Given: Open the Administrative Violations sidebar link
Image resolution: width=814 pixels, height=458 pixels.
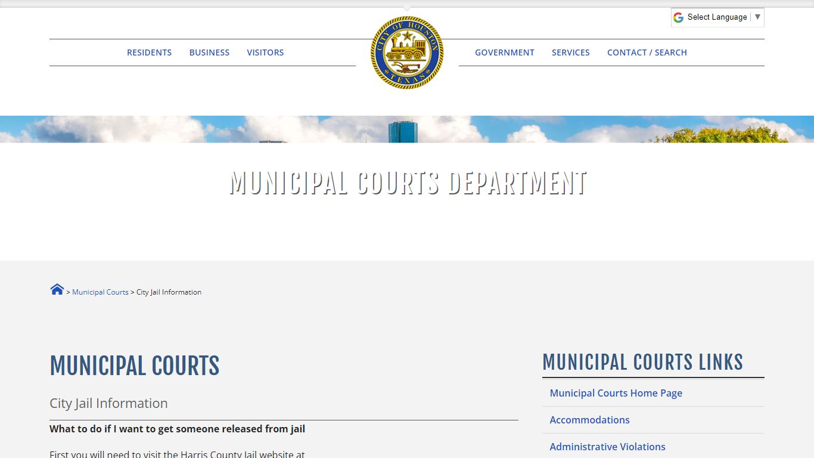Looking at the screenshot, I should point(608,447).
